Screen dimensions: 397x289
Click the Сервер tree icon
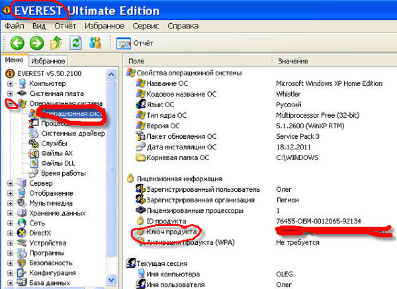tap(22, 183)
